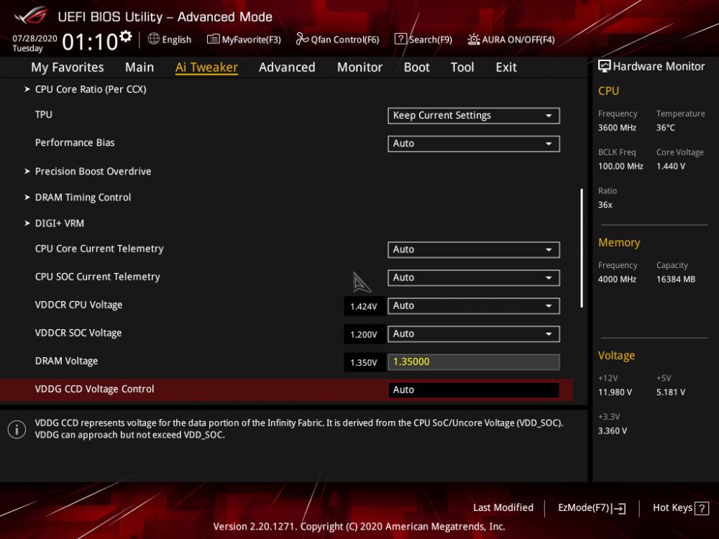
Task: Click CPU Frequency 3600 MHz value
Action: [617, 128]
